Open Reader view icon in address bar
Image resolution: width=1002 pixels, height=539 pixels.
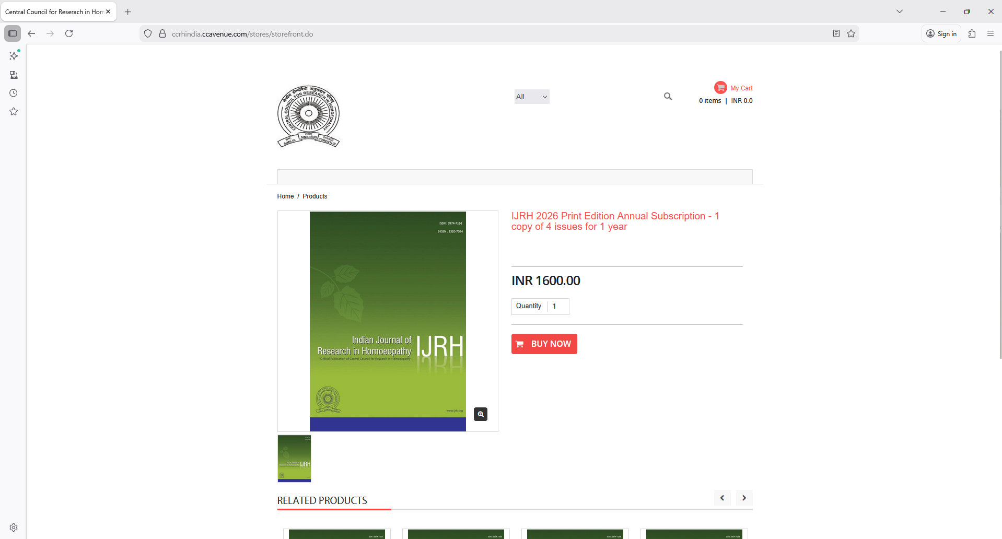[x=836, y=34]
